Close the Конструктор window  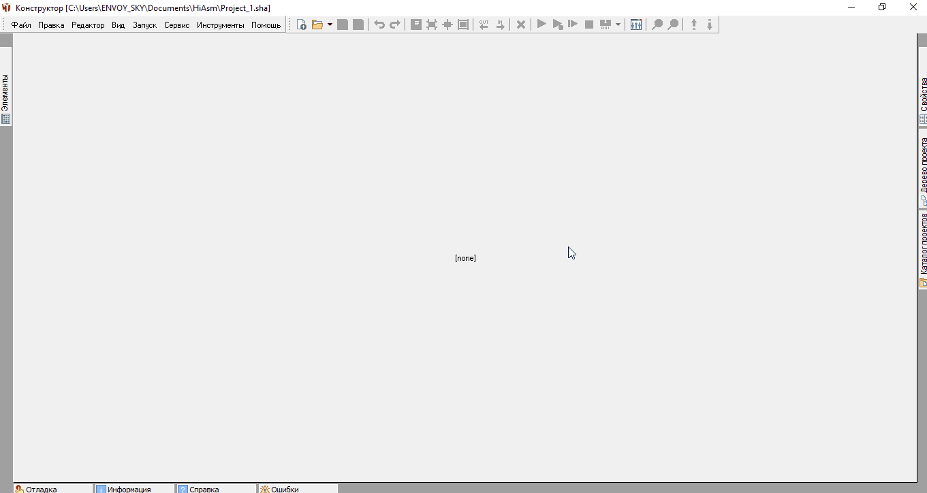912,7
